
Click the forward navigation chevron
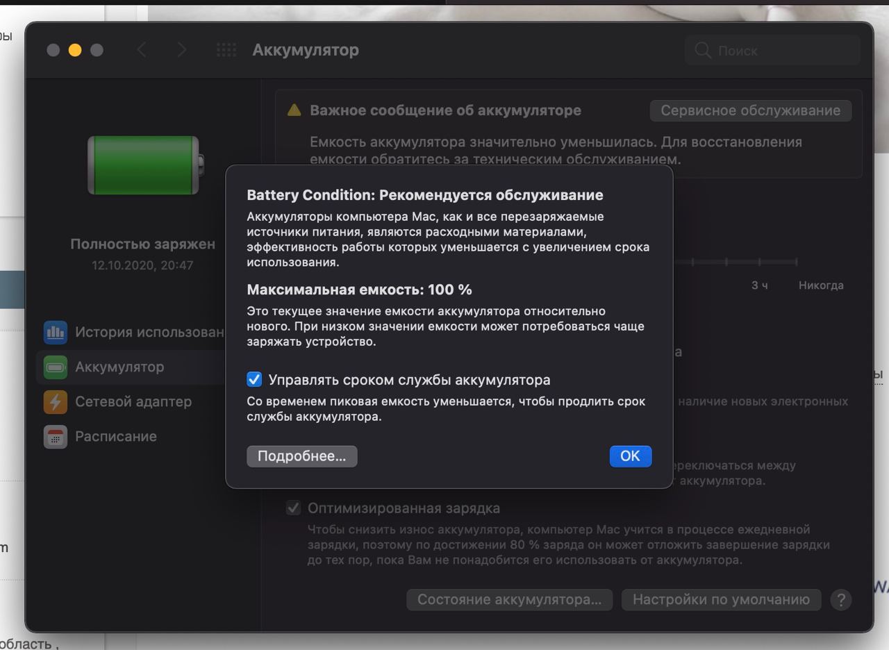[181, 50]
